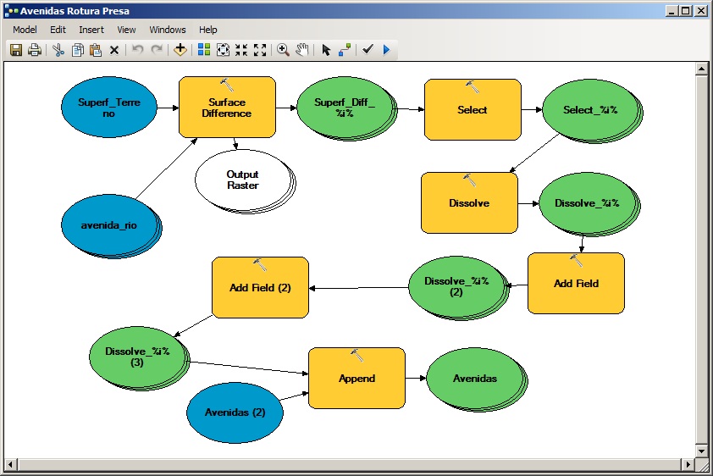Click the Full Extent toolbar icon

tap(223, 50)
